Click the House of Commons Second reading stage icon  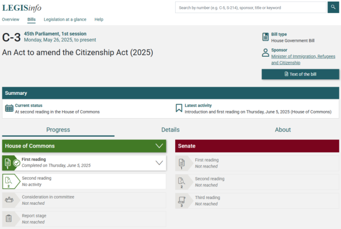coord(8,182)
